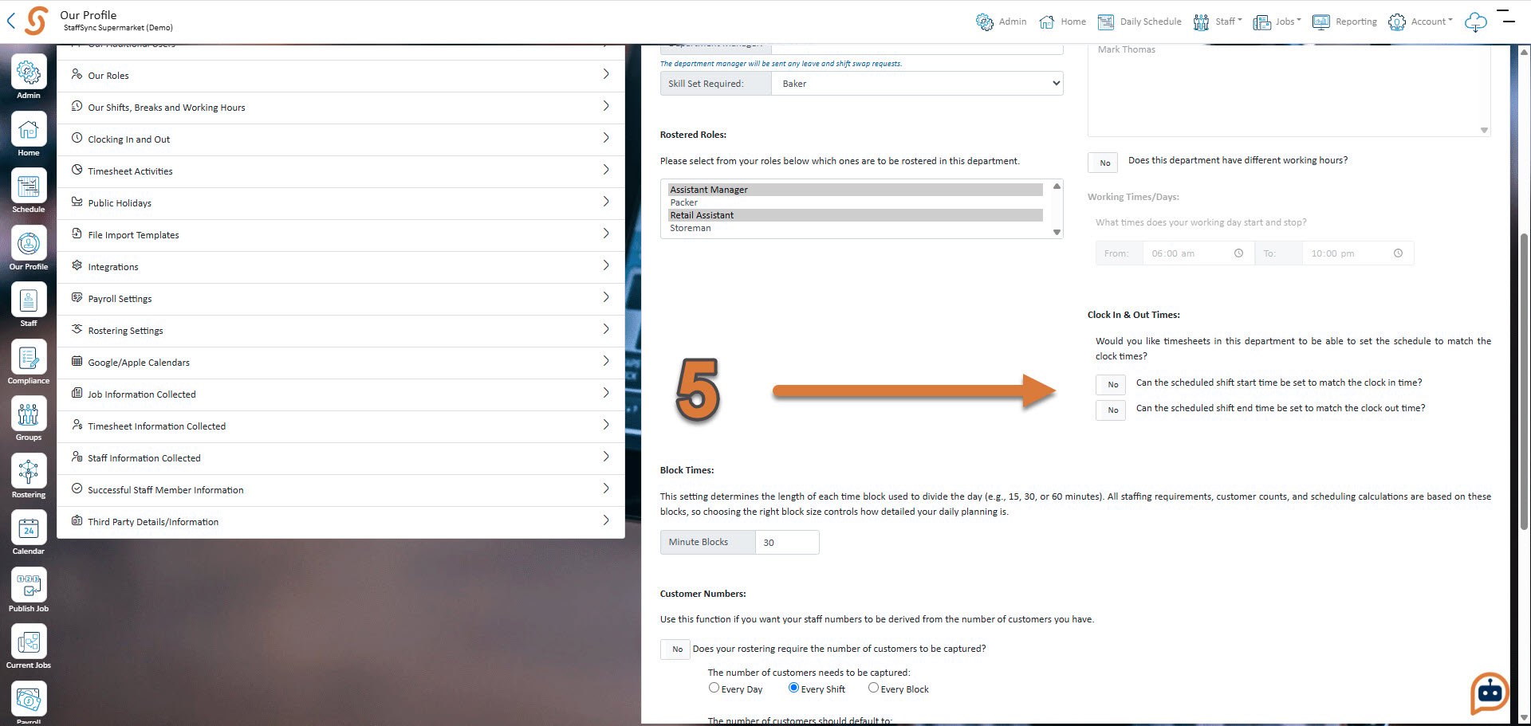
Task: Open the Skill Set Required dropdown
Action: tap(917, 84)
